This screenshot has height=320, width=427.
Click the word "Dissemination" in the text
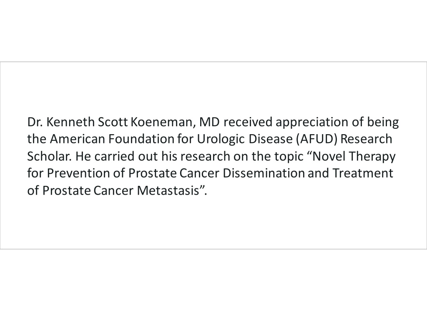point(264,173)
